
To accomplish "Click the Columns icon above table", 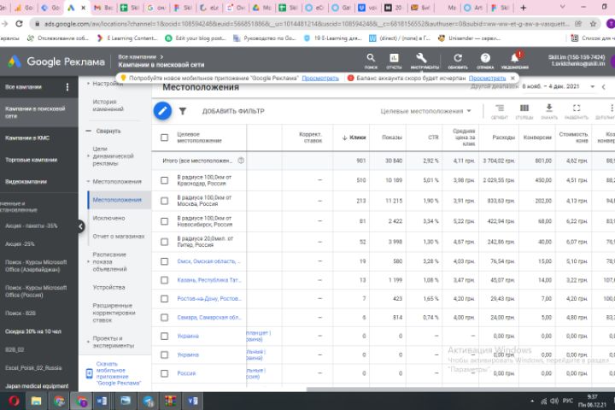I will (524, 110).
